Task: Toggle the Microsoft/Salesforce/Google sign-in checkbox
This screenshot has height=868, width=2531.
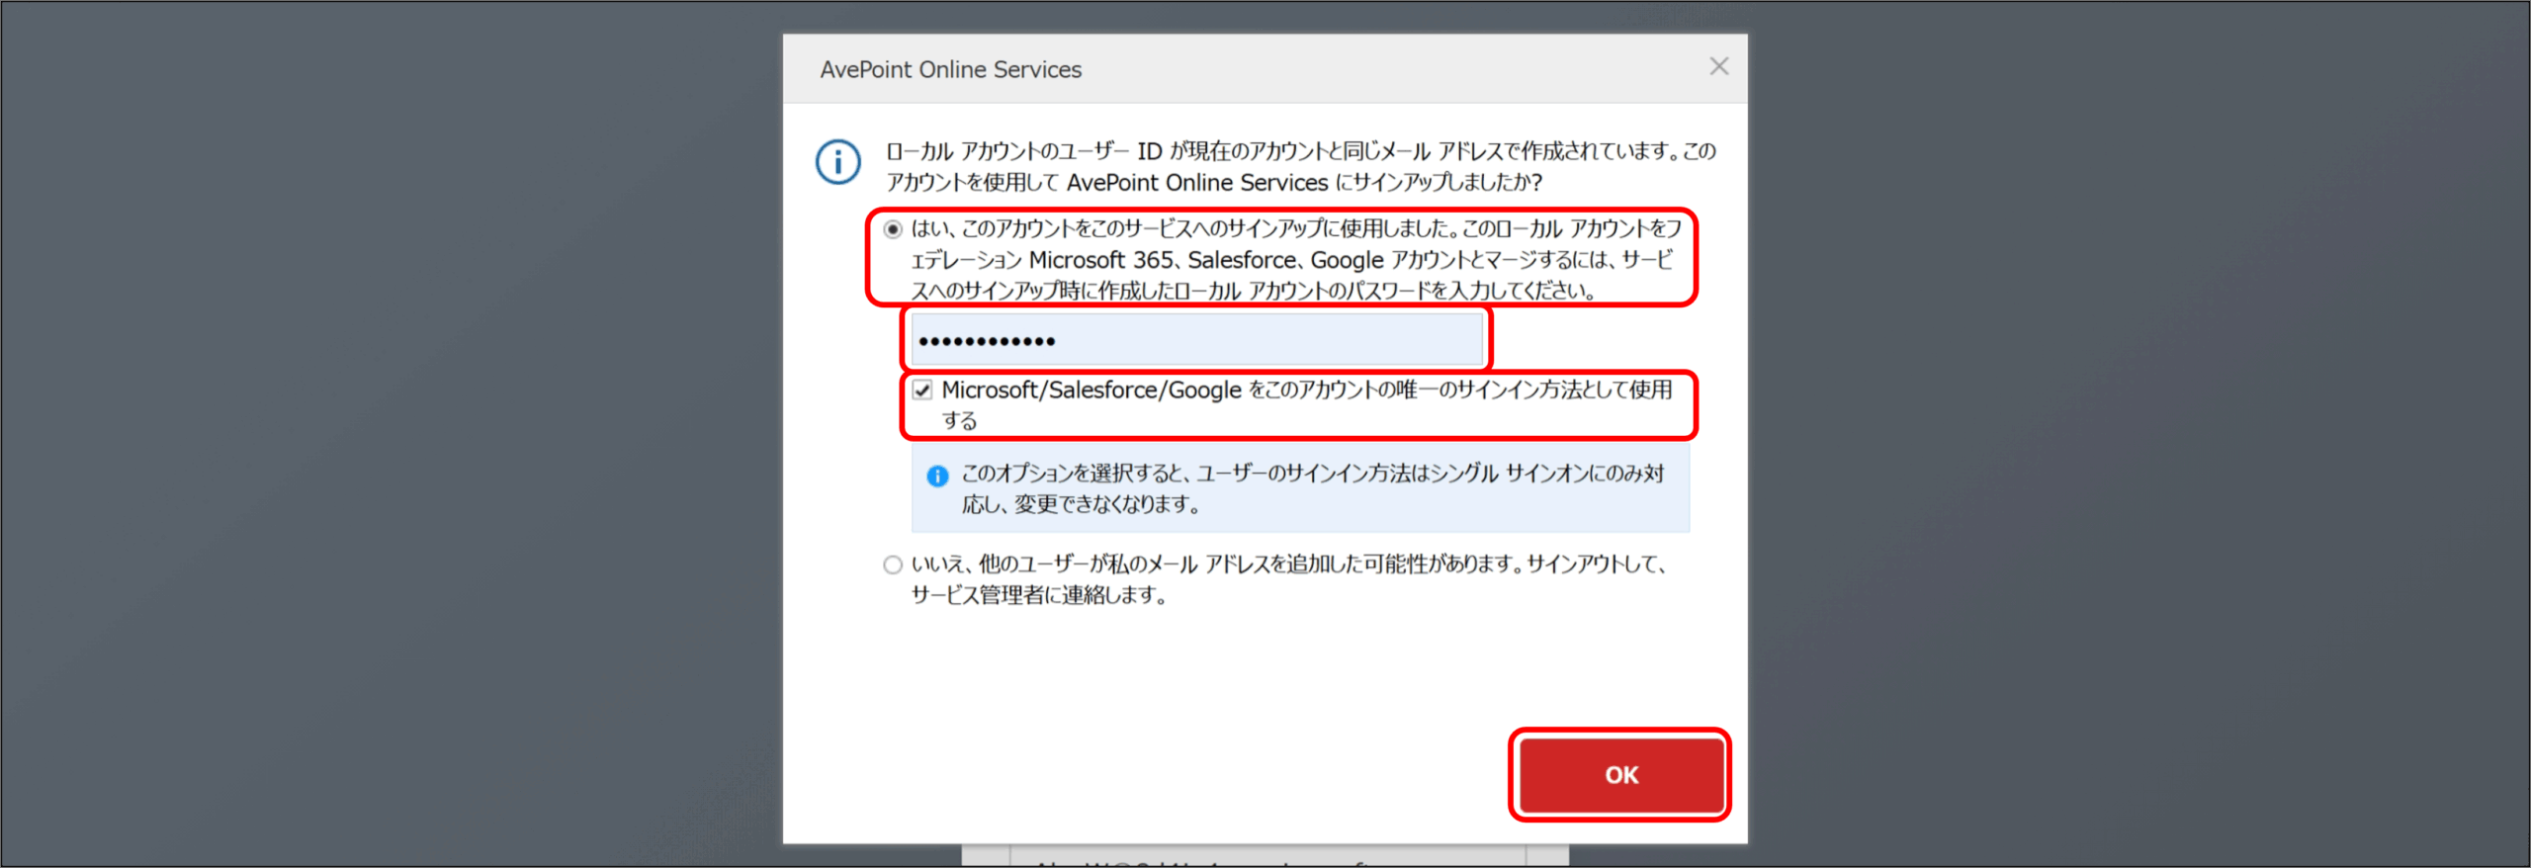Action: 922,390
